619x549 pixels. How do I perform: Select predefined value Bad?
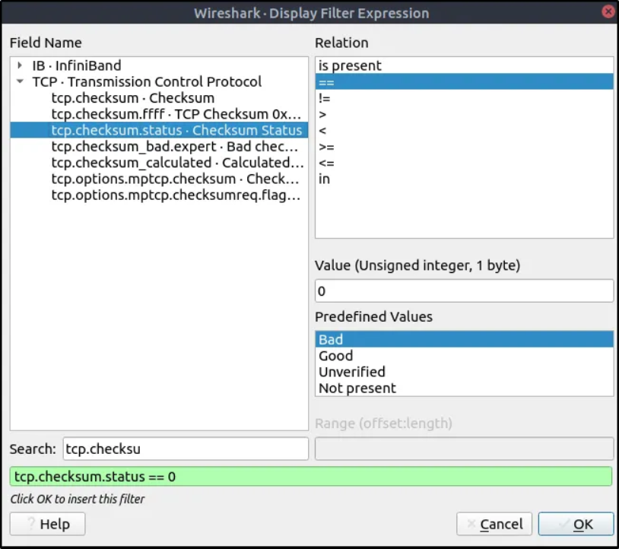pyautogui.click(x=464, y=339)
